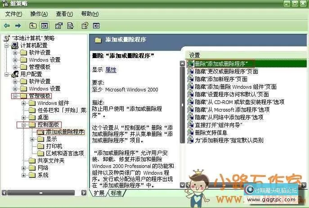Viewport: 309px width, 208px height.
Task: Click the policy icon beside 隐藏"更改或删除程序"页面
Action: 190,72
